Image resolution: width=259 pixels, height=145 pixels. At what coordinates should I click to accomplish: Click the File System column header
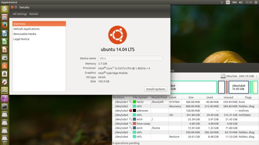(x=142, y=98)
